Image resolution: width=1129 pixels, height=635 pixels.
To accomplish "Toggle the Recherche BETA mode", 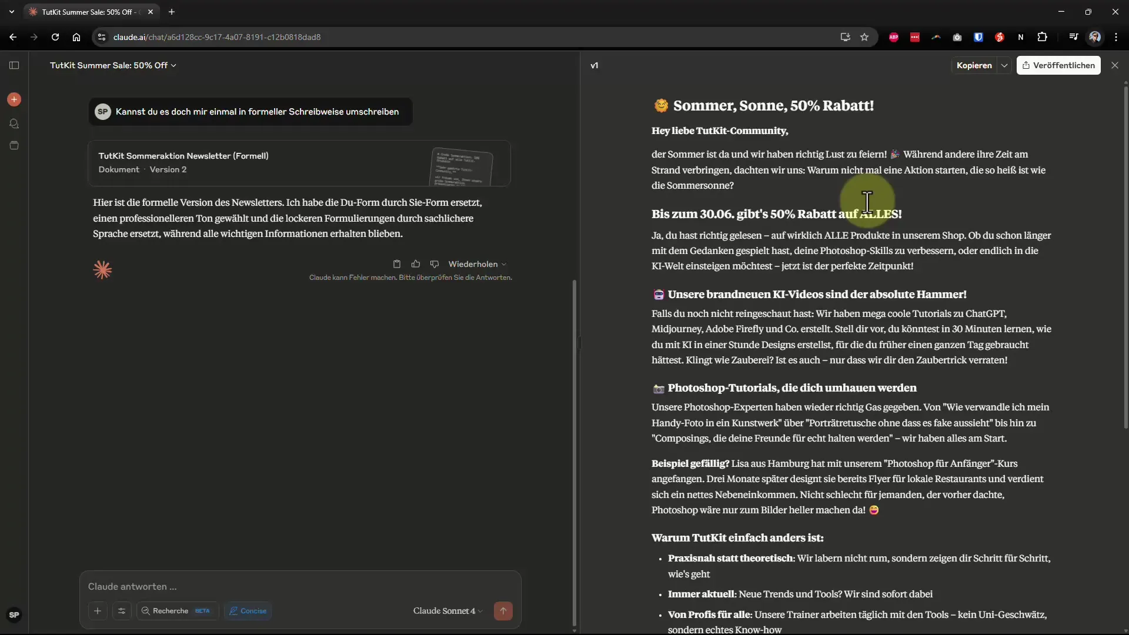I will [x=178, y=611].
